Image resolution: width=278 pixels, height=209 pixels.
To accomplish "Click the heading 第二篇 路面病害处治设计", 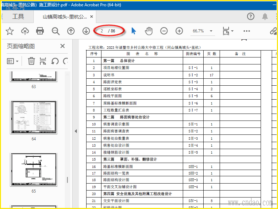I will pyautogui.click(x=126, y=117).
